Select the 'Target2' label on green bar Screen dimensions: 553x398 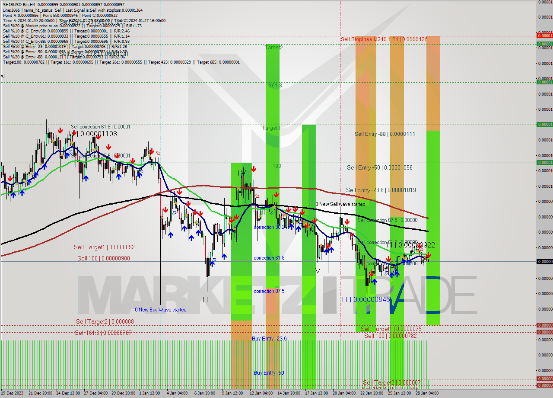[x=274, y=47]
